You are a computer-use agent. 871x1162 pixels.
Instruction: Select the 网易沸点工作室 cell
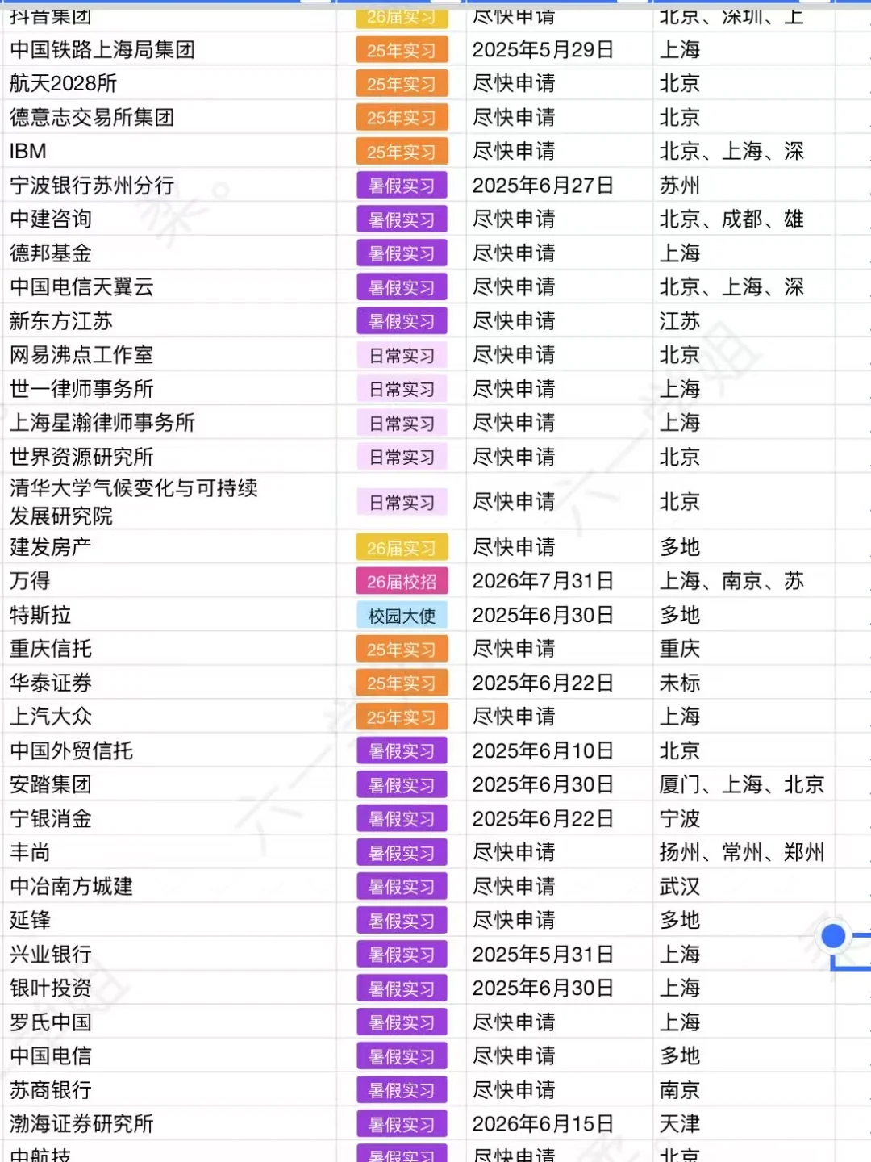pos(169,355)
